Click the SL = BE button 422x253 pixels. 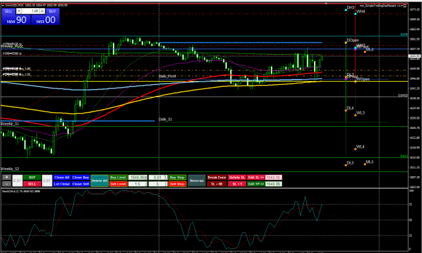[217, 184]
